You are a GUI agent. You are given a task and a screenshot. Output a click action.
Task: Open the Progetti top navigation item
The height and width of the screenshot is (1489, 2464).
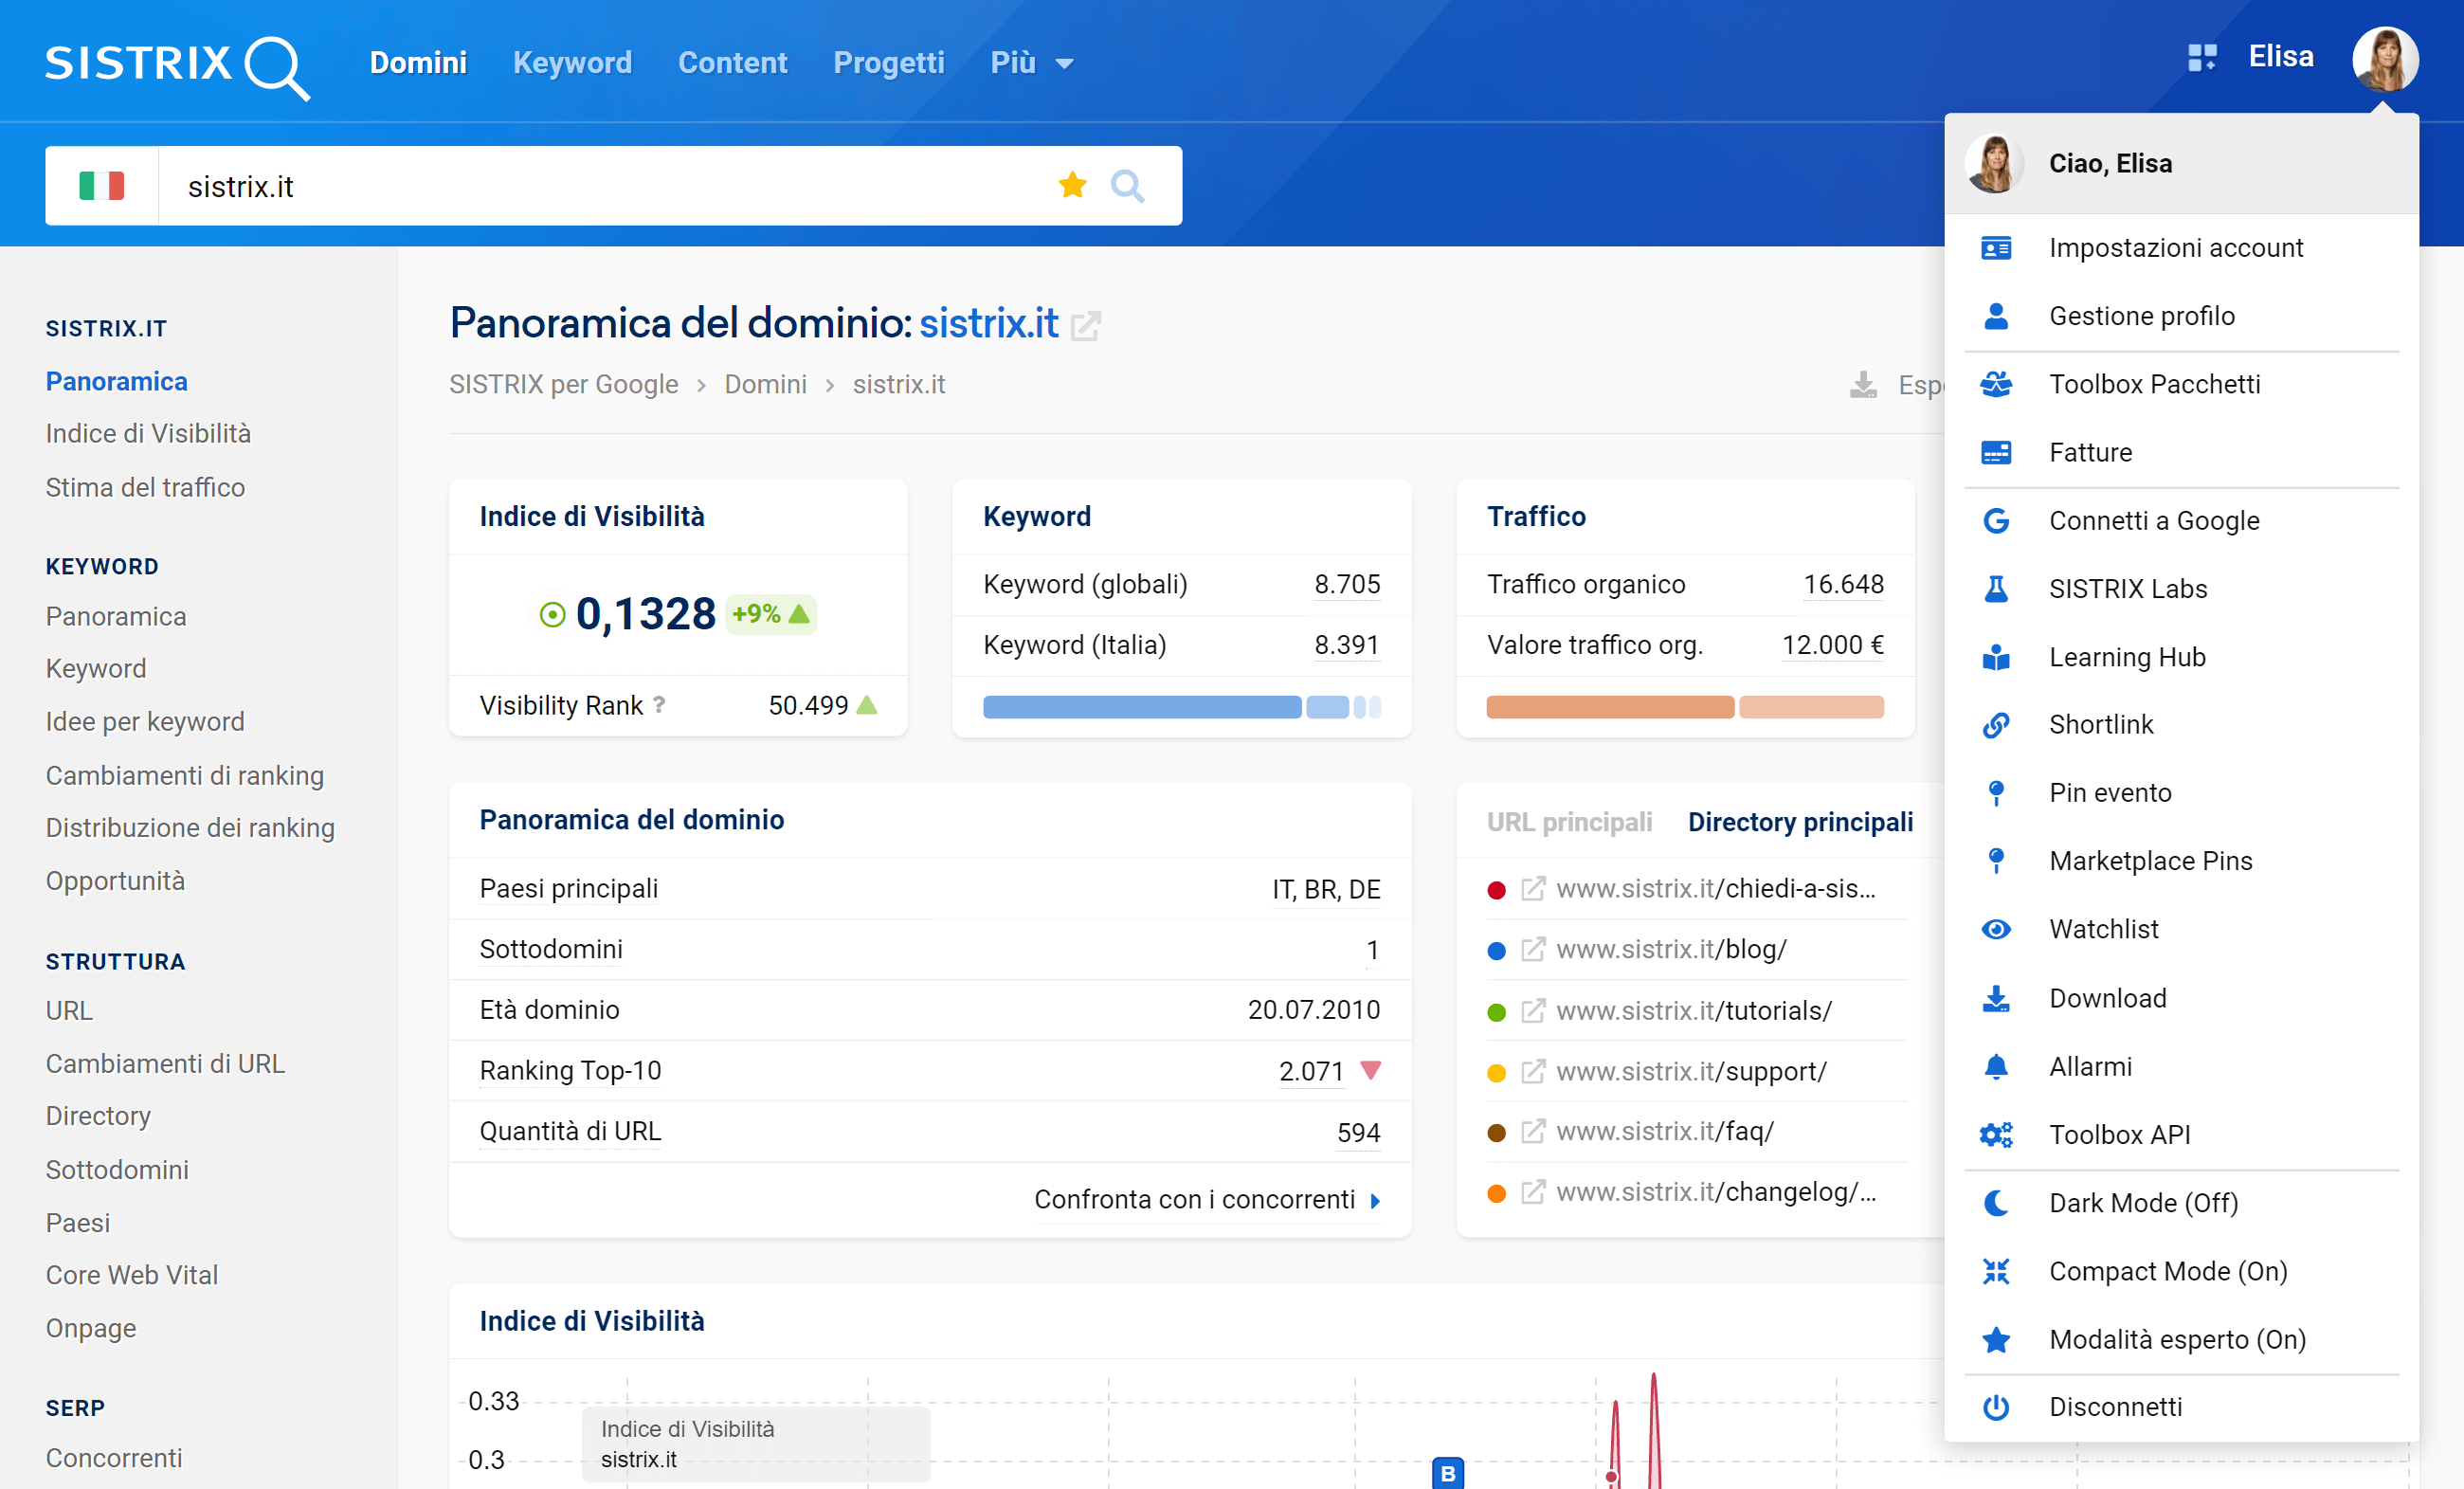click(x=888, y=63)
